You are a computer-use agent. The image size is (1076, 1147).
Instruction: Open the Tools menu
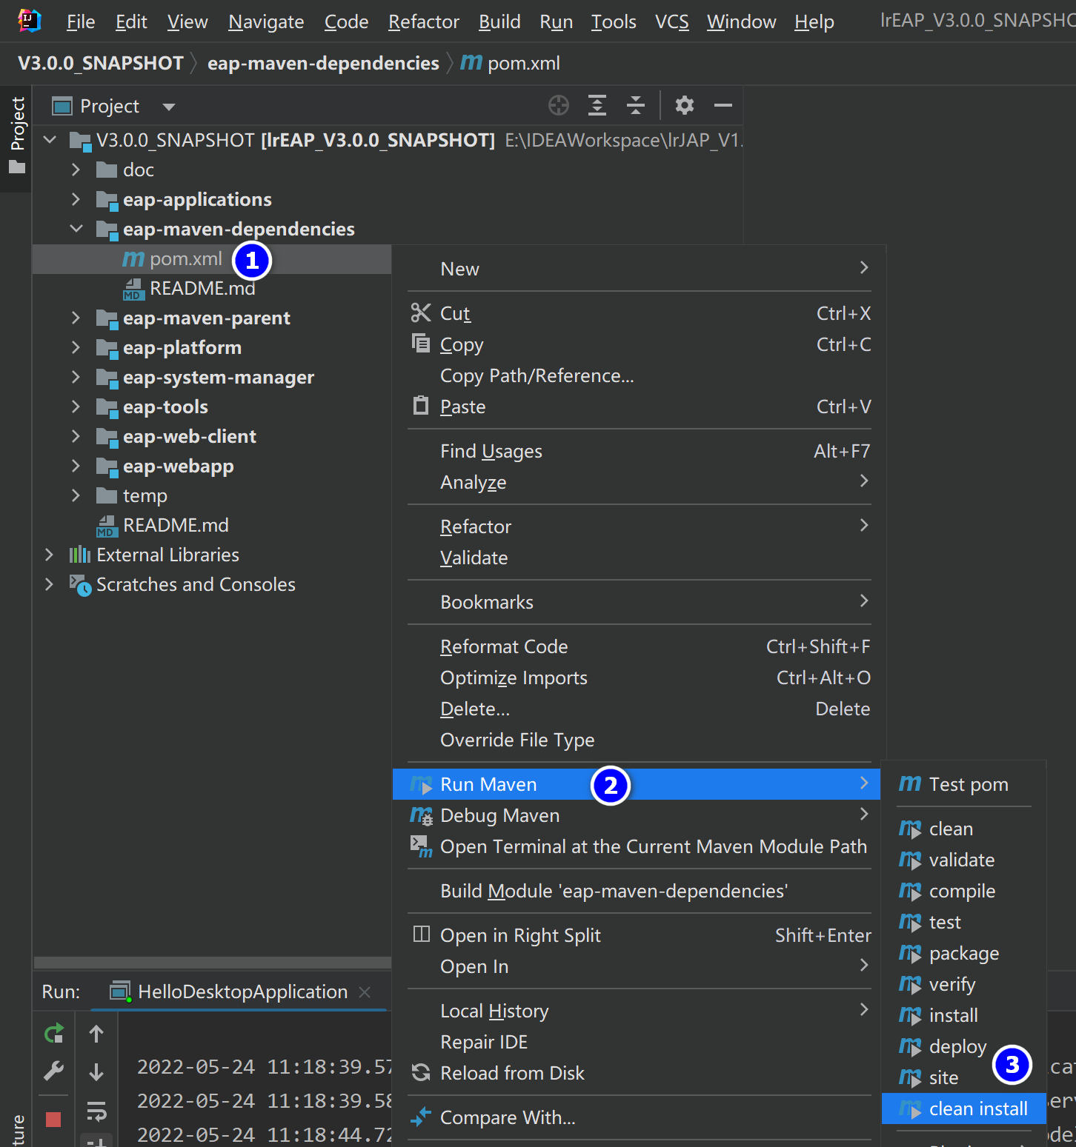(614, 21)
